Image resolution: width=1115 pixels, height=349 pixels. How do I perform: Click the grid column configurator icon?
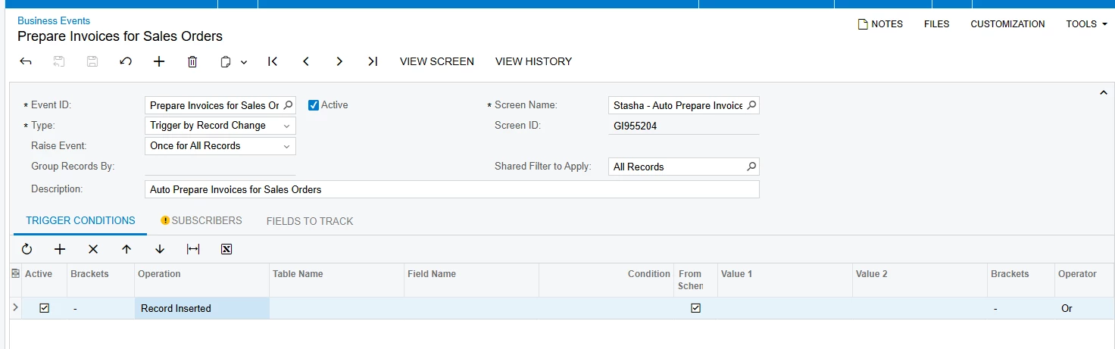pos(16,274)
